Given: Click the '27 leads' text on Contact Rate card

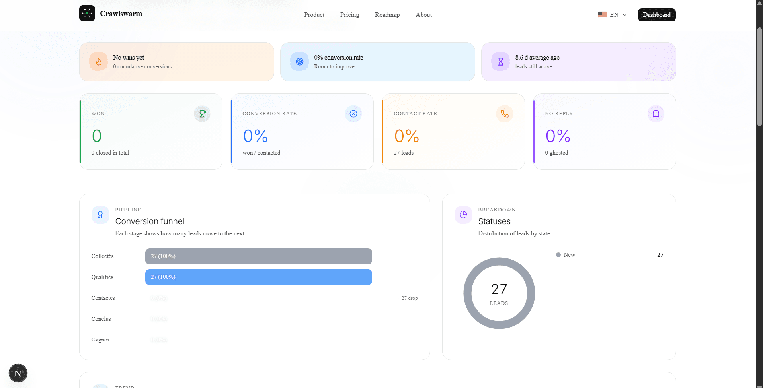Looking at the screenshot, I should pyautogui.click(x=404, y=153).
